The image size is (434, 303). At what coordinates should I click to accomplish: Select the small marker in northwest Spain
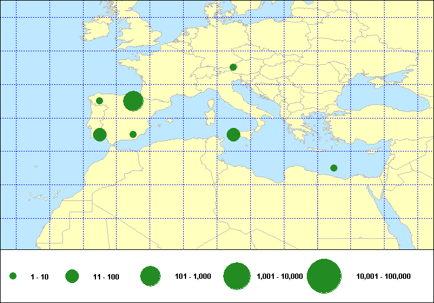point(100,101)
